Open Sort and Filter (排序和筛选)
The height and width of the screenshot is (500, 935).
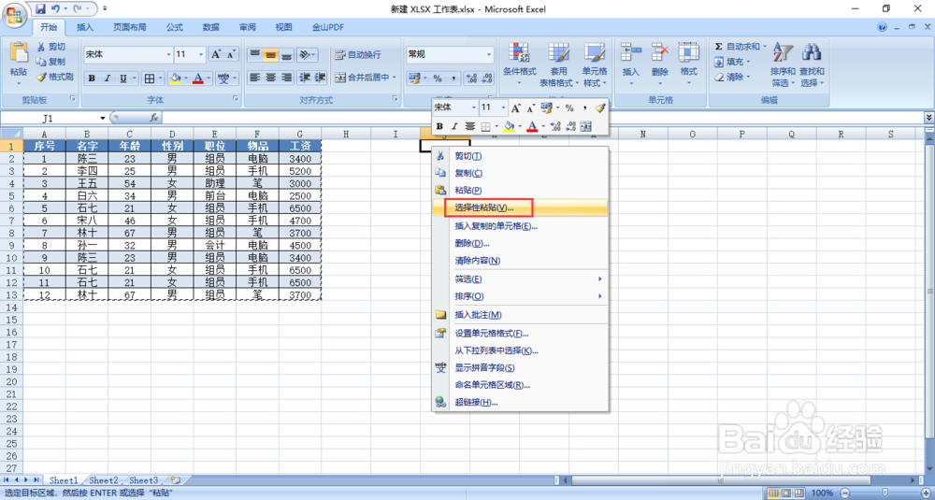pos(781,64)
